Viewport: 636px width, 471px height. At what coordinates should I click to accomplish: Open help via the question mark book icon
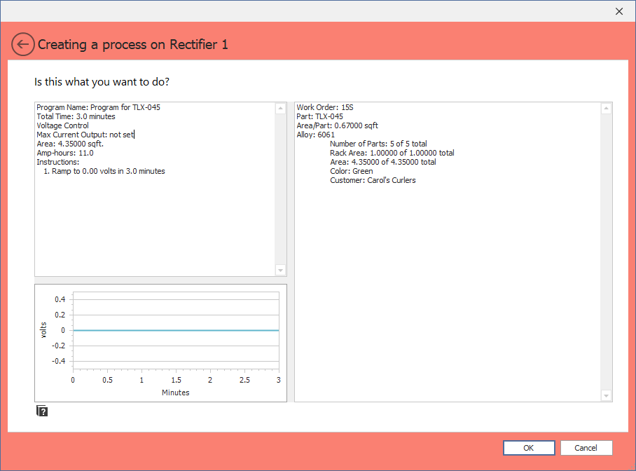[42, 411]
